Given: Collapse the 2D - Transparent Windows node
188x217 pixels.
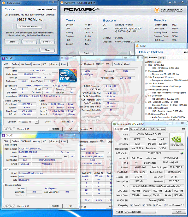Looking at the screenshot, I should (146, 77).
